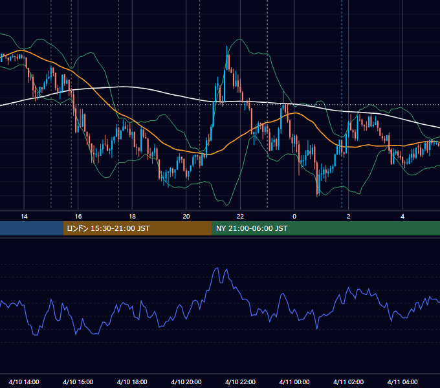Click the 2 hour label on price chart axis
440x388 pixels.
(x=349, y=217)
